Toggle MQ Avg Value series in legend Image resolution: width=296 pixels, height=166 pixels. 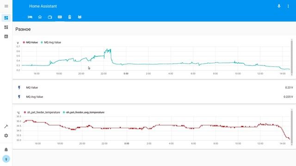point(51,42)
